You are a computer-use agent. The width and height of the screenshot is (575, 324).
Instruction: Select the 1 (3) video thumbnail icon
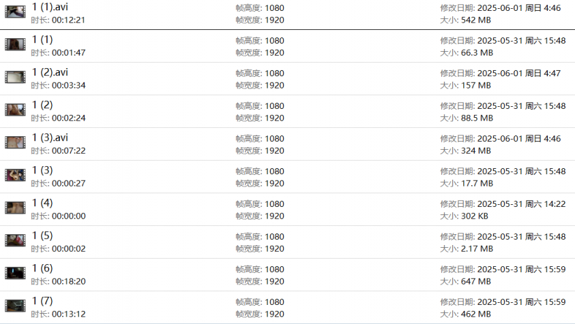15,175
